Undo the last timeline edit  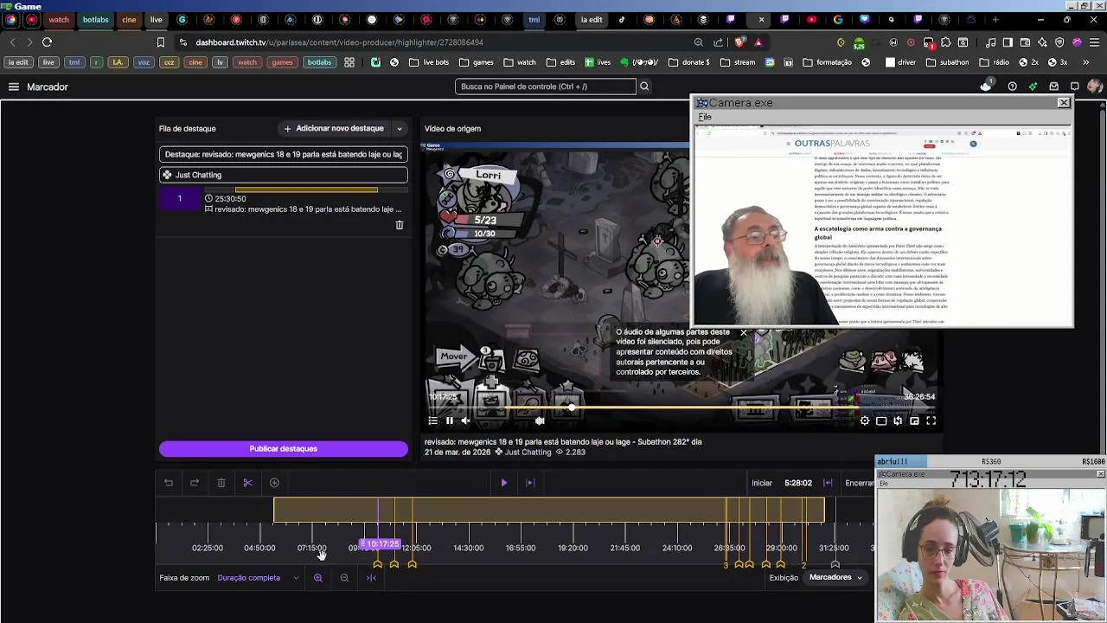(x=169, y=483)
